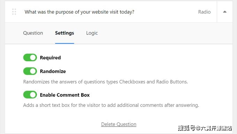This screenshot has width=237, height=134.
Task: Toggle the Required switch off
Action: pyautogui.click(x=30, y=57)
